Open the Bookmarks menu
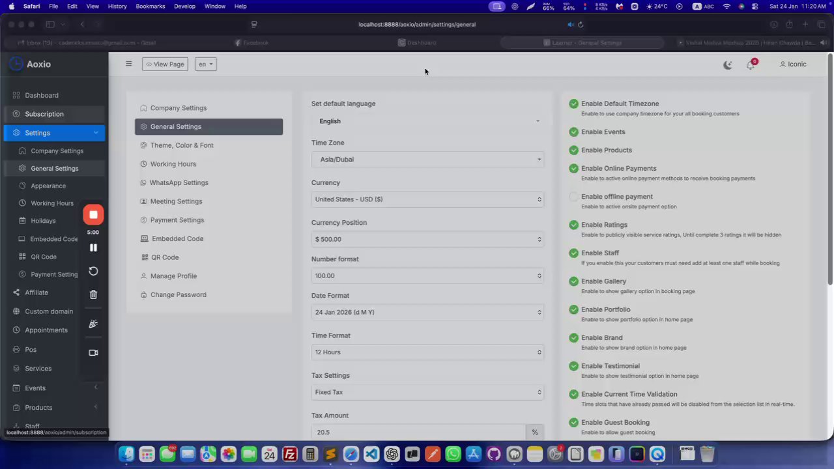 pyautogui.click(x=151, y=6)
